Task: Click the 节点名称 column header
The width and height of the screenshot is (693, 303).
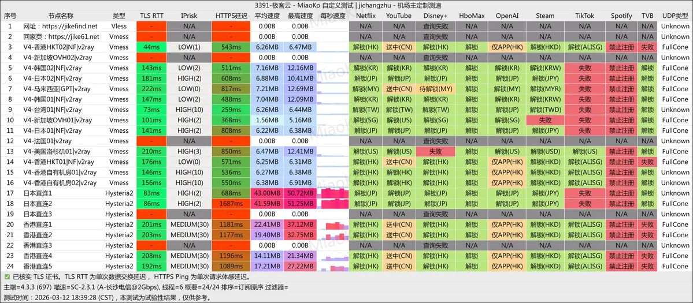Action: [61, 16]
